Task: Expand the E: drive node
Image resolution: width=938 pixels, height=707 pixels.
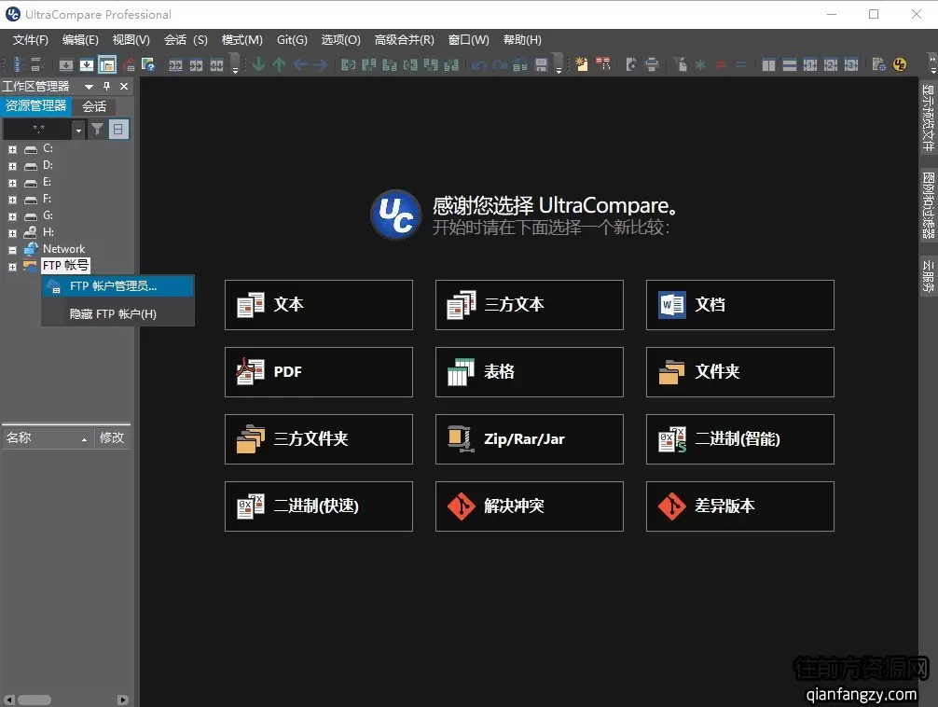Action: tap(12, 183)
